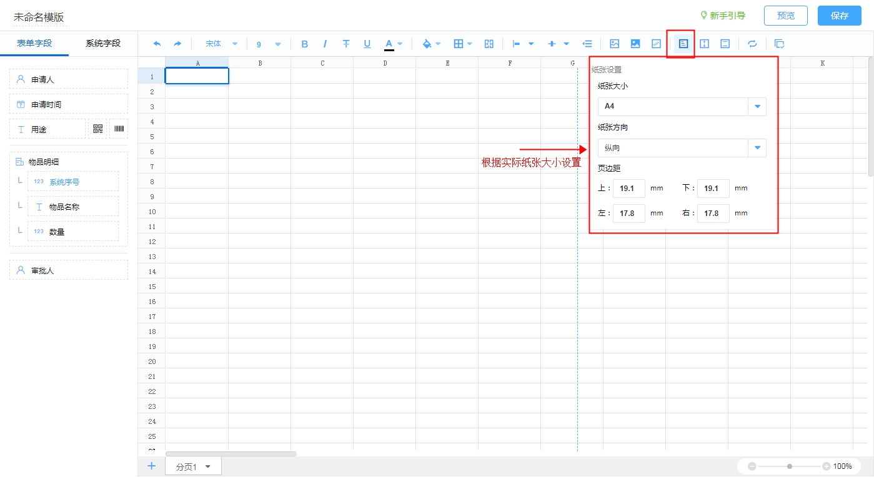874x477 pixels.
Task: Open the 宋体 font dropdown
Action: (221, 44)
